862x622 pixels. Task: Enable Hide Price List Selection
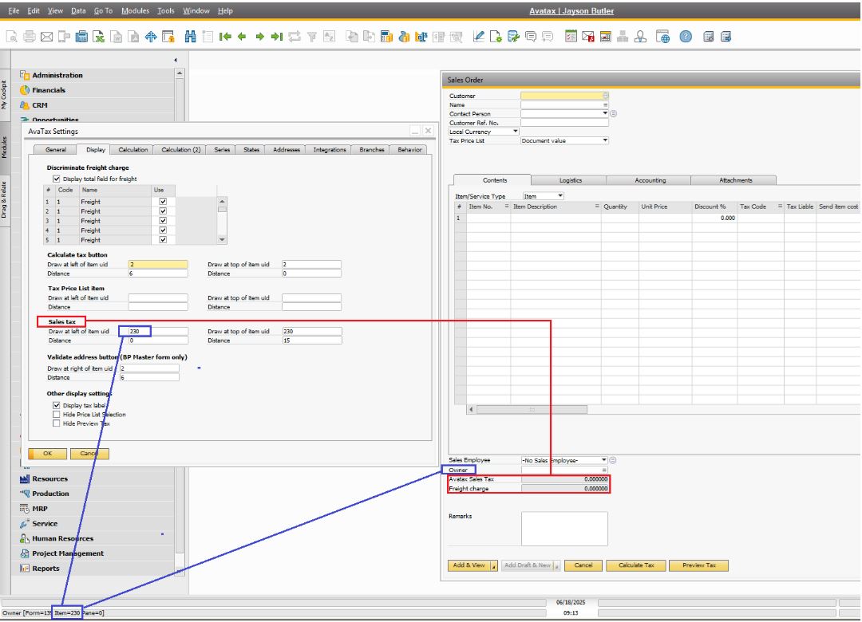tap(56, 415)
